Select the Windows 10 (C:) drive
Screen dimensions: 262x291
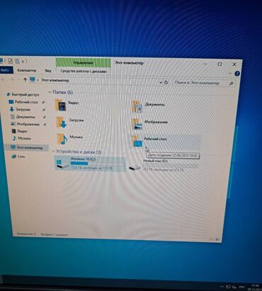(x=90, y=164)
